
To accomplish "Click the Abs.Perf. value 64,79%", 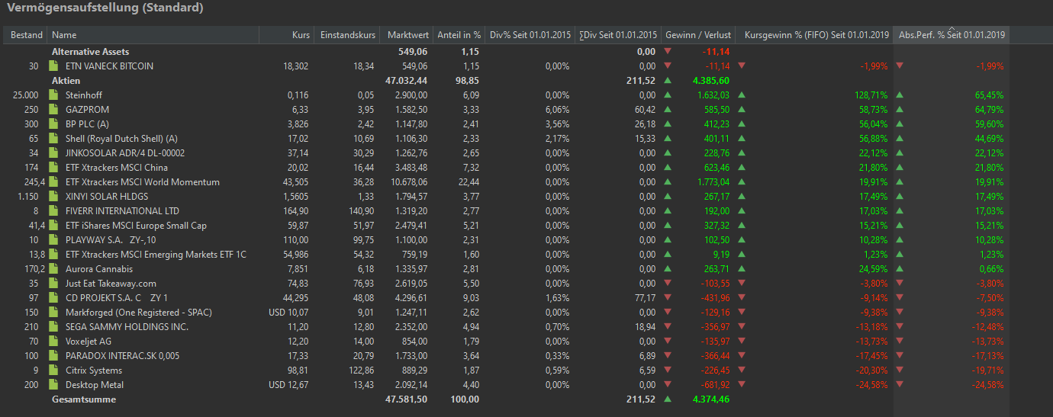I will pyautogui.click(x=988, y=110).
